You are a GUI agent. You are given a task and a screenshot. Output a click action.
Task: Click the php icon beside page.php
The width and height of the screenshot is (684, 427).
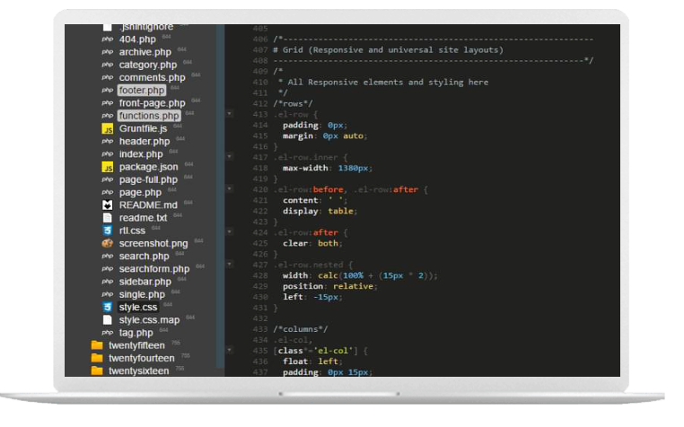point(108,192)
